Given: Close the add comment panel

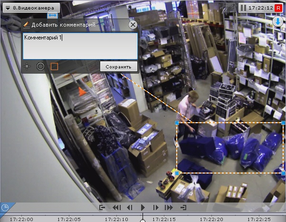Looking at the screenshot, I should pyautogui.click(x=133, y=25).
